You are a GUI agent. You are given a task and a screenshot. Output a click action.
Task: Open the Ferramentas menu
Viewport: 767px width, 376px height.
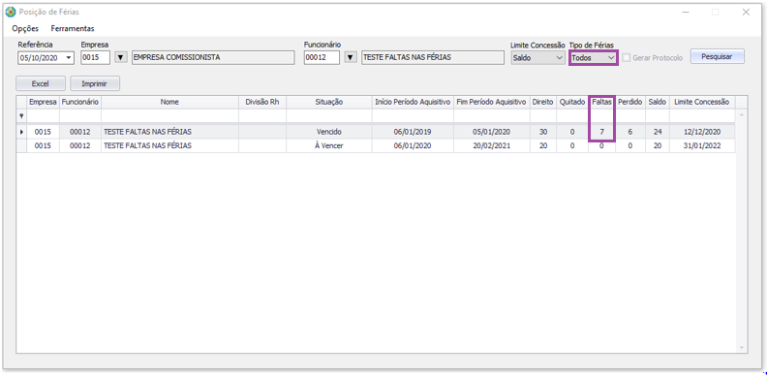73,28
